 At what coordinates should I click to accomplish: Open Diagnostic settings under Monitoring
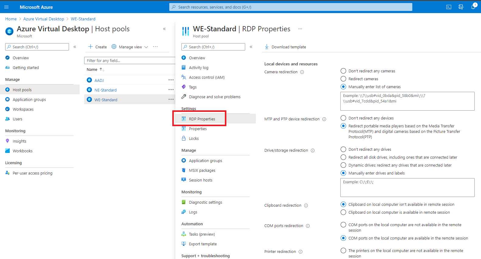coord(205,202)
